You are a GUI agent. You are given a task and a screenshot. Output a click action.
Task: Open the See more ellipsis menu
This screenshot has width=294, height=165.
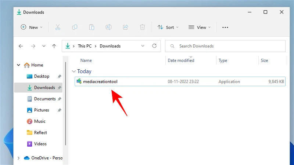coord(225,27)
